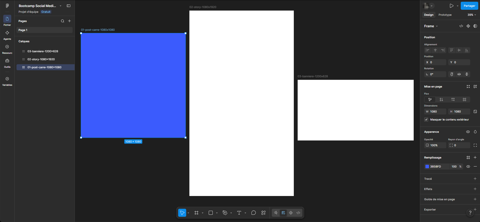The width and height of the screenshot is (480, 222).
Task: Toggle layer visibility in Apparence section
Action: pyautogui.click(x=468, y=132)
